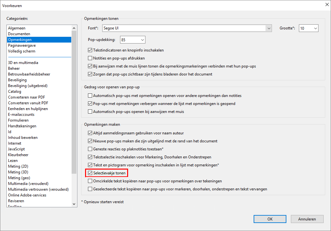331x231 pixels.
Task: Select Beveiliging category
Action: [x=39, y=80]
